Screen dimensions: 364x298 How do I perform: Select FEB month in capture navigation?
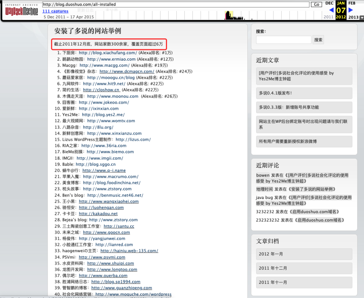click(352, 3)
